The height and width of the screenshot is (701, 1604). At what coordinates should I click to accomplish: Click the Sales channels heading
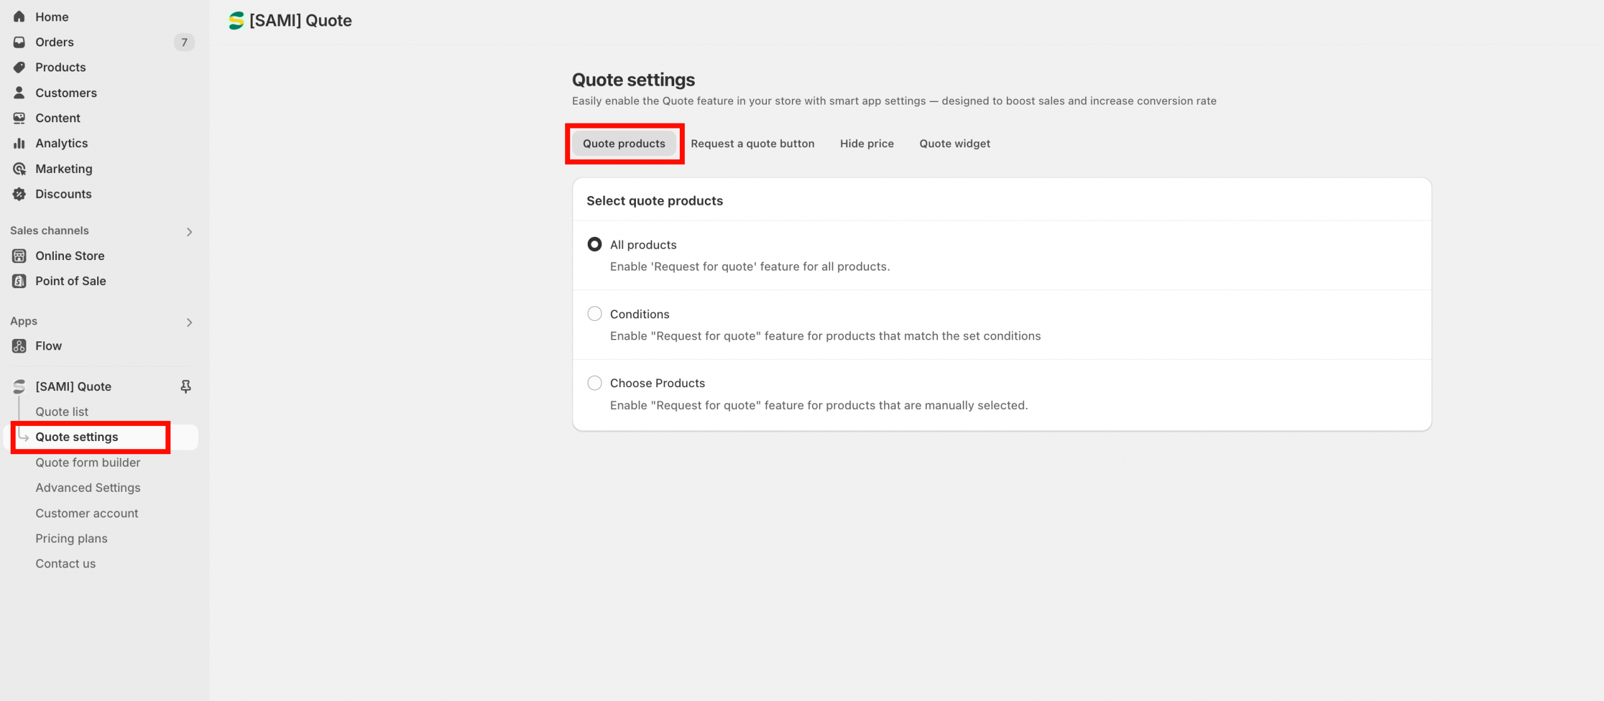tap(49, 231)
